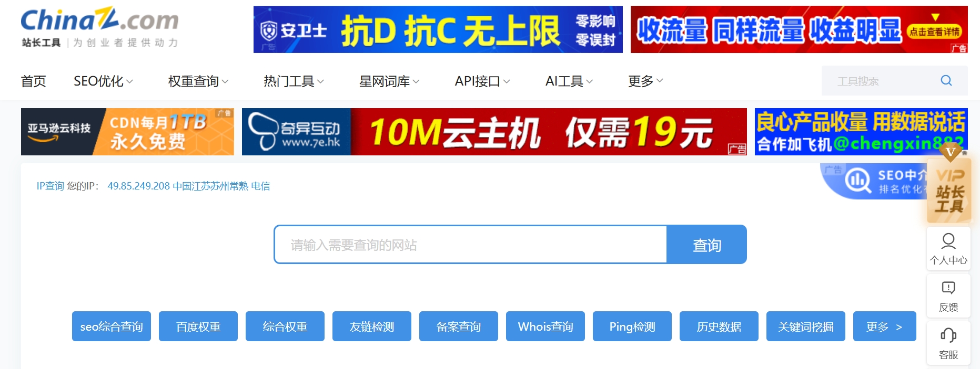
Task: Open the 百度权重 tool
Action: (198, 326)
